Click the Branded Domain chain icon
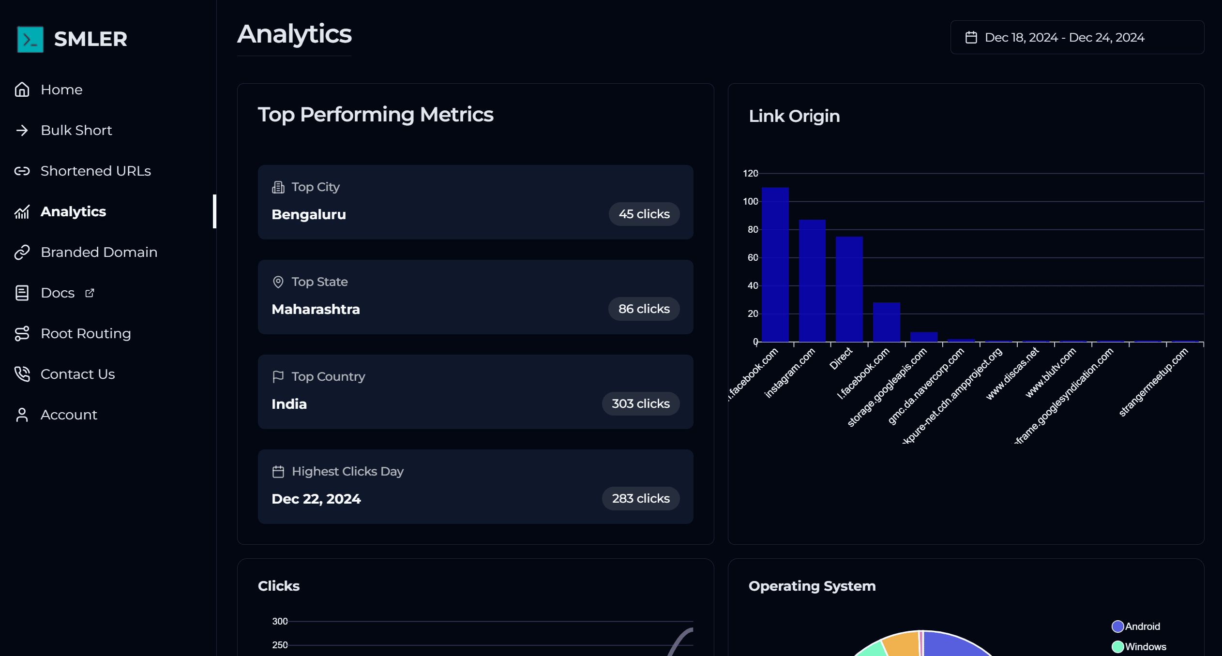This screenshot has width=1222, height=656. click(22, 252)
